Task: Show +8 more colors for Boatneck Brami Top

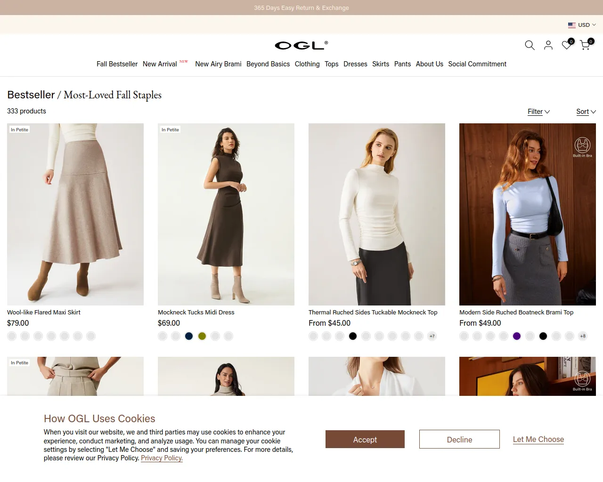Action: [x=583, y=336]
